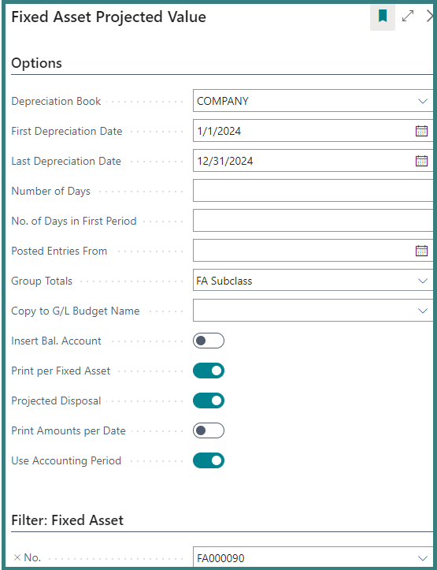Enable the Insert Bal. Account switch

click(209, 341)
